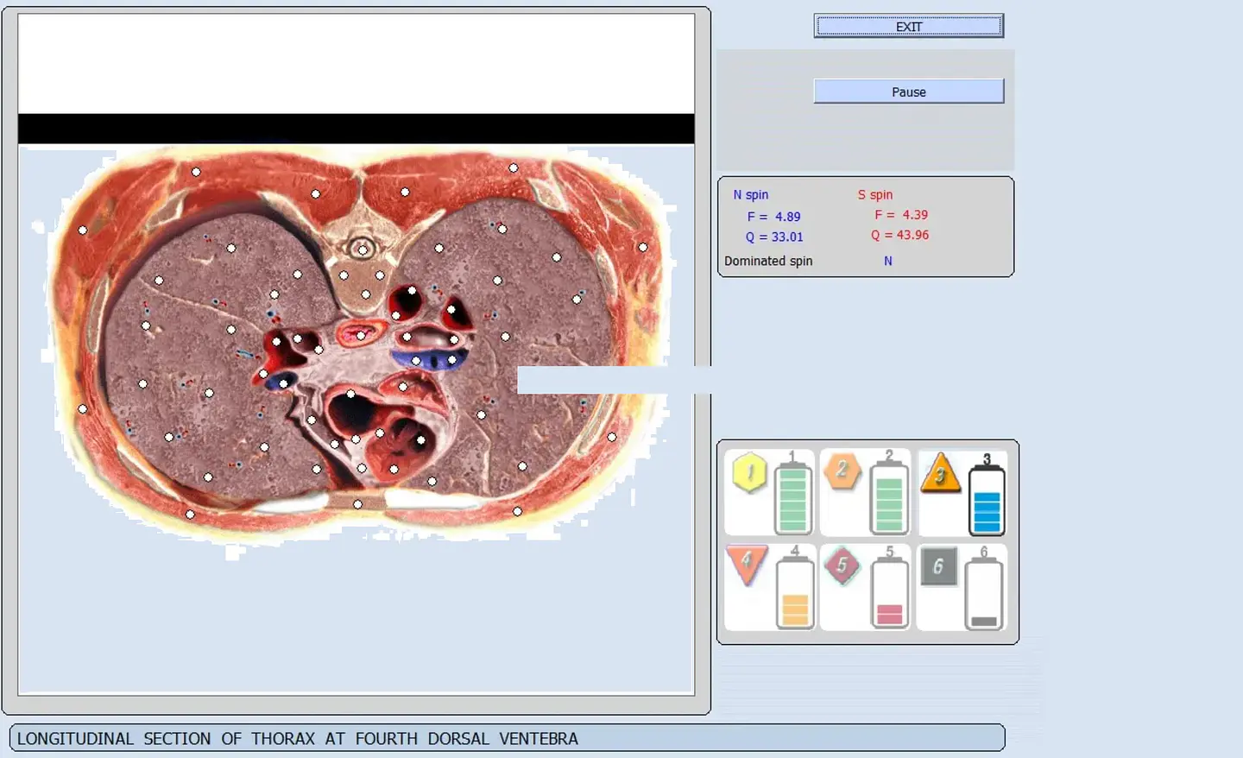Pause the scanning process
The image size is (1243, 758).
click(908, 92)
